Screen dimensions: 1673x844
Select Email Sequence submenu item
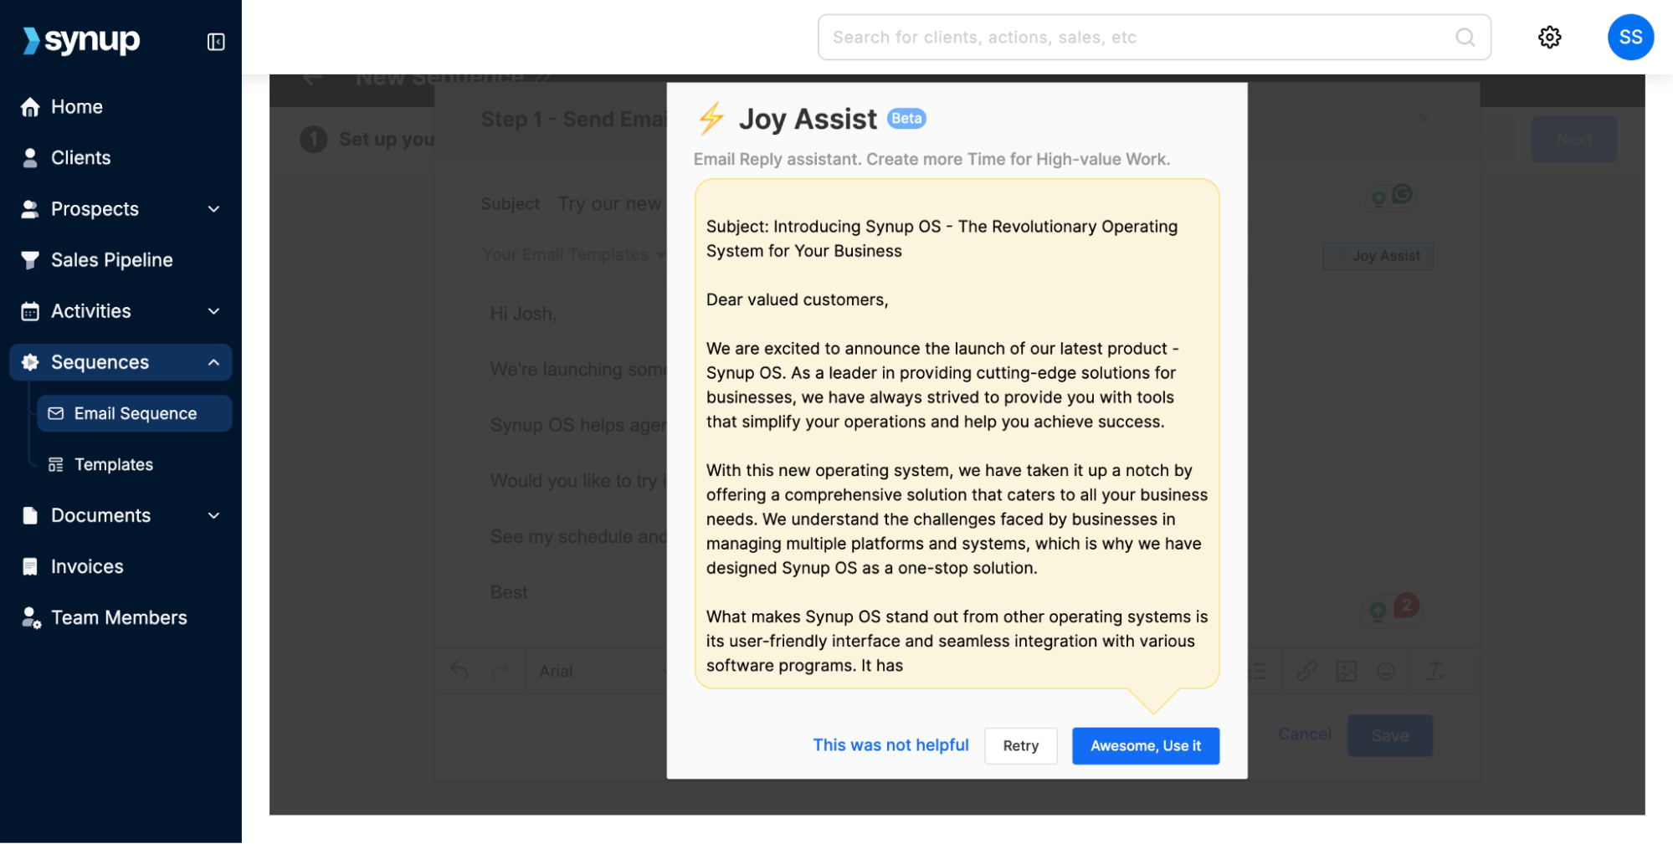(x=134, y=413)
